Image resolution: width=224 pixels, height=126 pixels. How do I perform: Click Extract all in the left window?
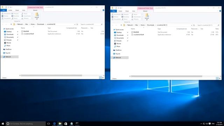pos(37,16)
